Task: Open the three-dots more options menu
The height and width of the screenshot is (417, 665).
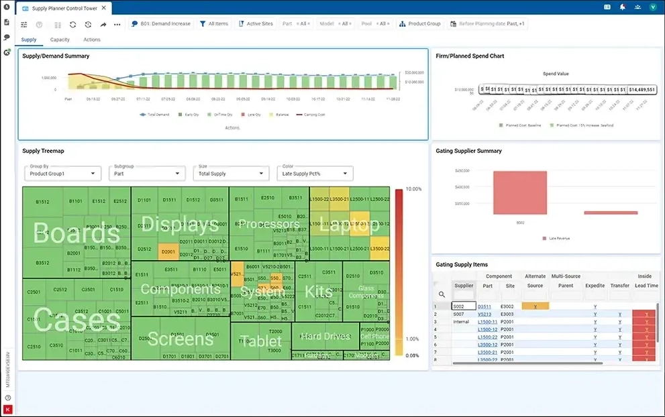Action: point(117,25)
